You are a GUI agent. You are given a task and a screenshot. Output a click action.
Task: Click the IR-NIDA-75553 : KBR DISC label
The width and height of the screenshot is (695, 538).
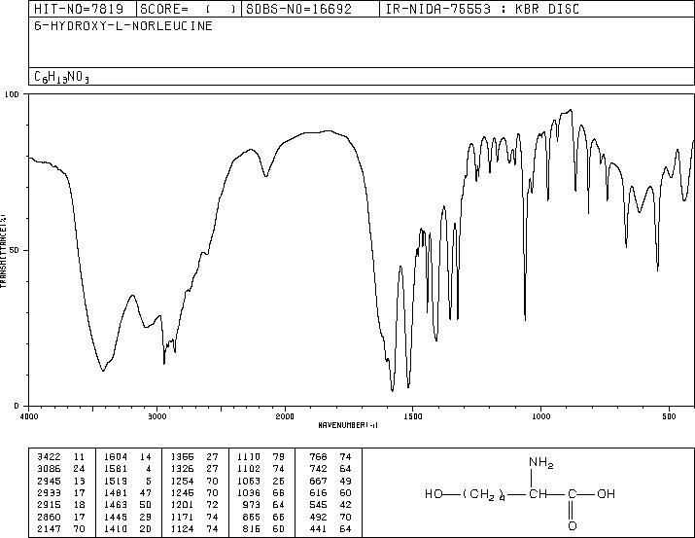(482, 9)
